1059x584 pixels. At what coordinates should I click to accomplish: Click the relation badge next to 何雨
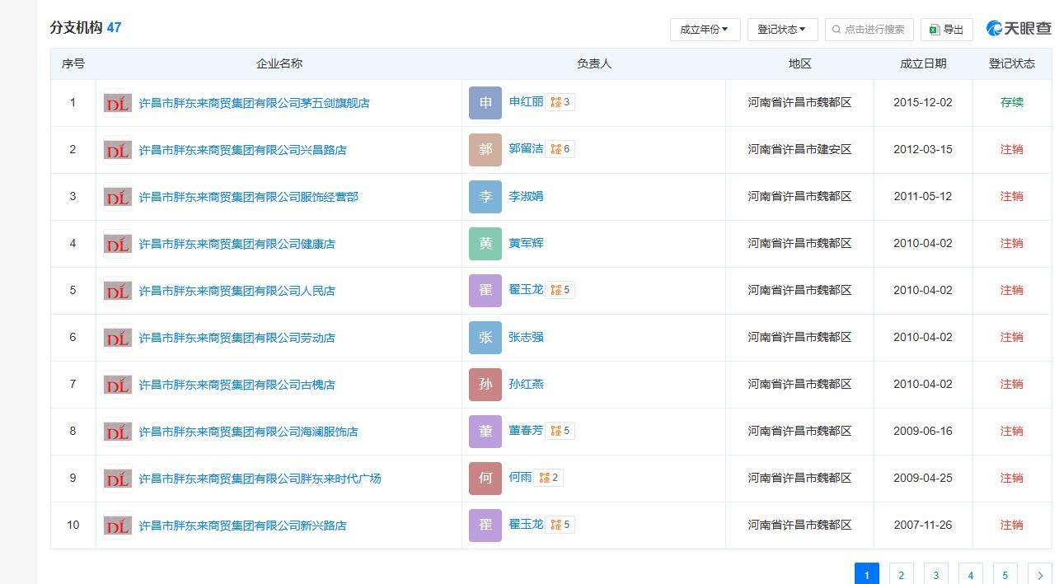point(548,478)
